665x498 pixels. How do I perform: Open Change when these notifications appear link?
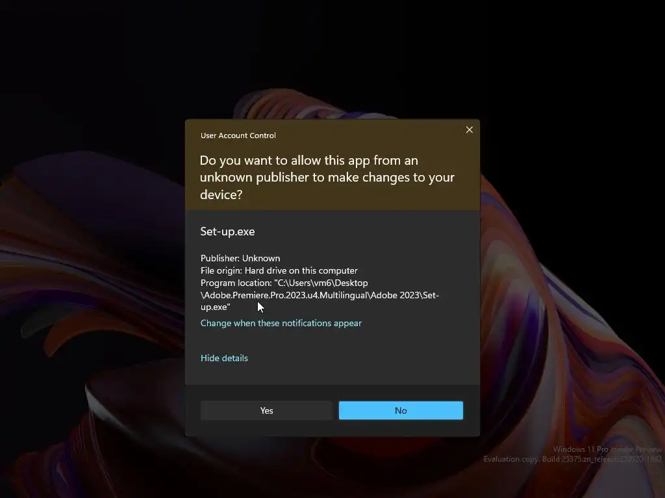tap(281, 323)
